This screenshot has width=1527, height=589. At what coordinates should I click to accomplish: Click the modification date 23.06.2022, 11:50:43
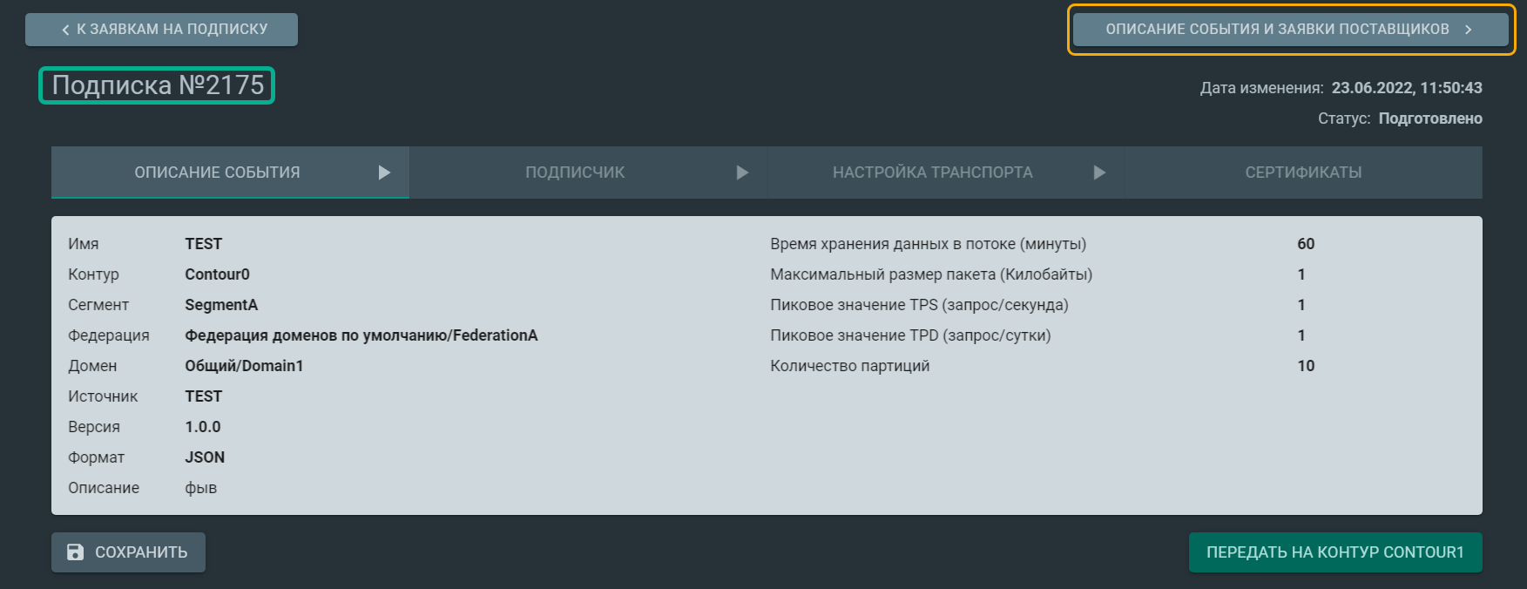pyautogui.click(x=1406, y=88)
